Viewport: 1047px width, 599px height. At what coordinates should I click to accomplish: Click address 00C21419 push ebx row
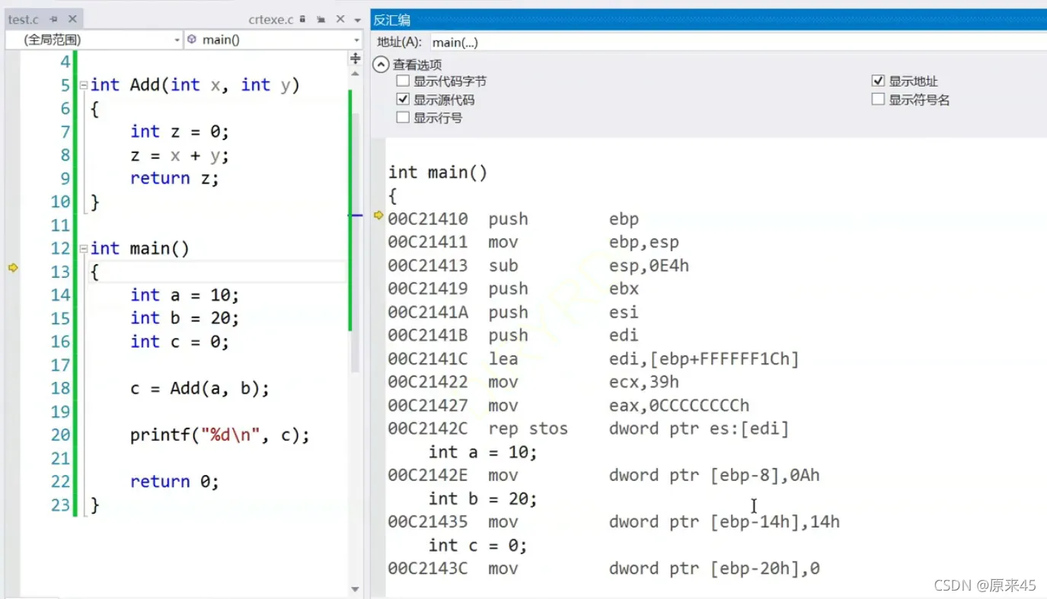pos(513,289)
